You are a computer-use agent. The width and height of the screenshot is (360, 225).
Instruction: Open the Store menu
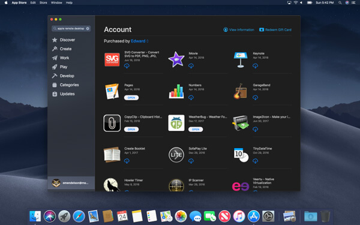[43, 2]
